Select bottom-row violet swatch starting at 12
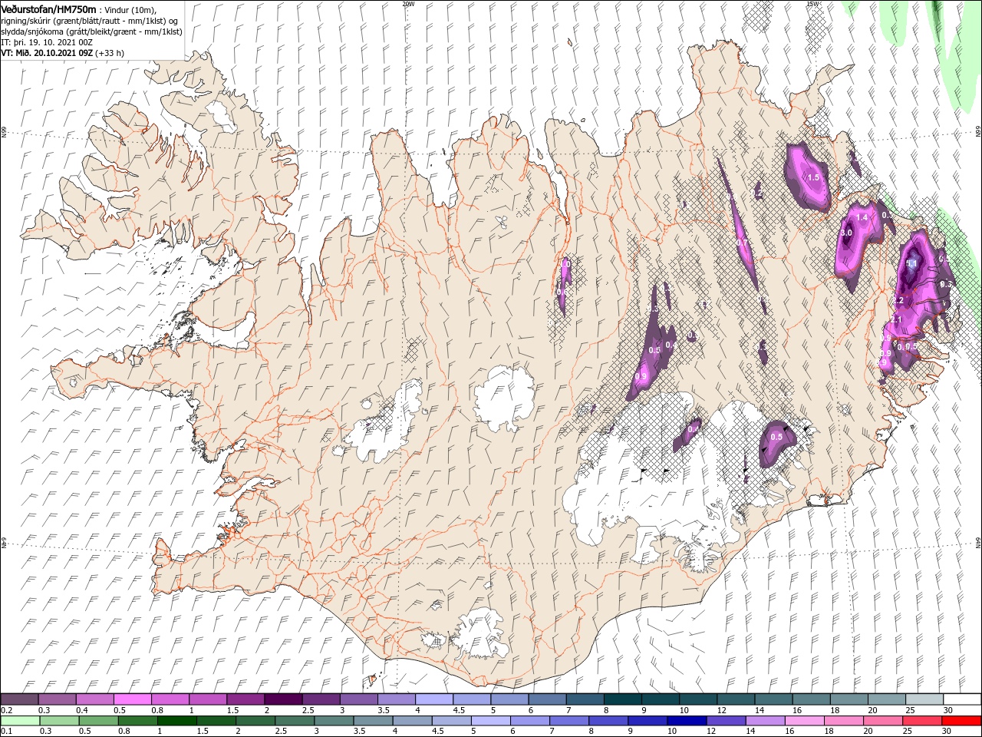The image size is (982, 737). point(725,721)
